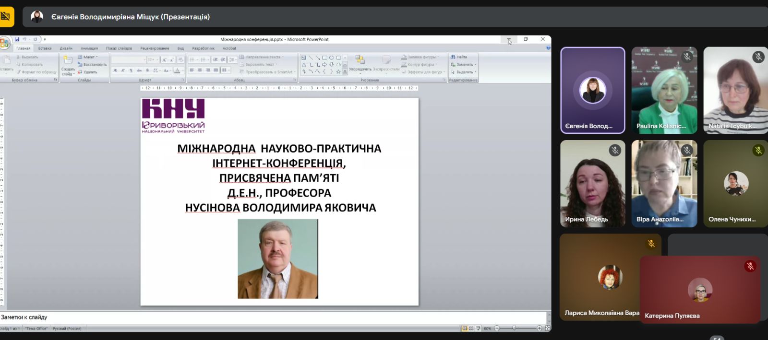The width and height of the screenshot is (768, 340).
Task: Click the zoom slider handle
Action: click(x=514, y=328)
